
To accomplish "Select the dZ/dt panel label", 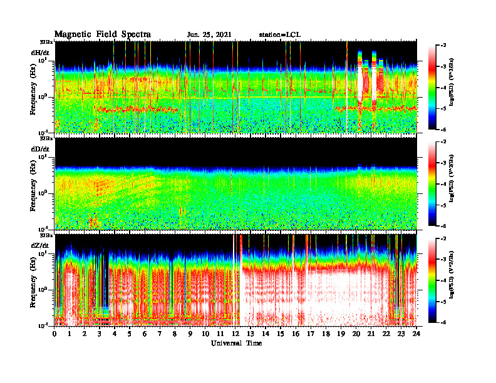I will coord(40,245).
